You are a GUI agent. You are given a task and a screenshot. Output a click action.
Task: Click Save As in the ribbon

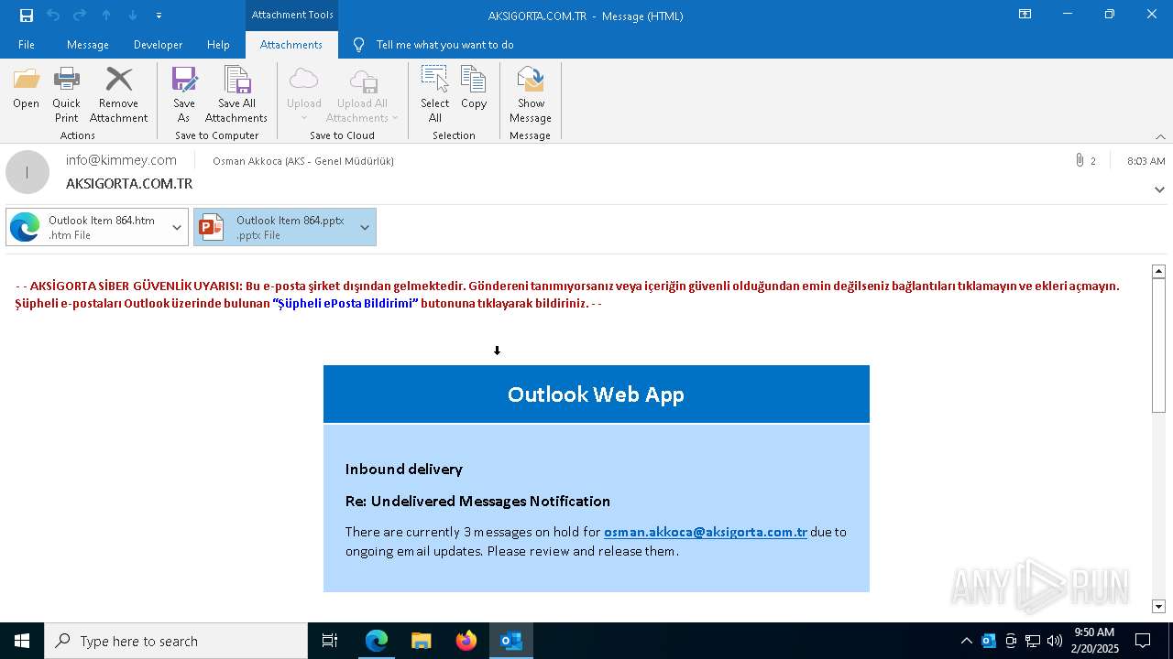click(184, 94)
